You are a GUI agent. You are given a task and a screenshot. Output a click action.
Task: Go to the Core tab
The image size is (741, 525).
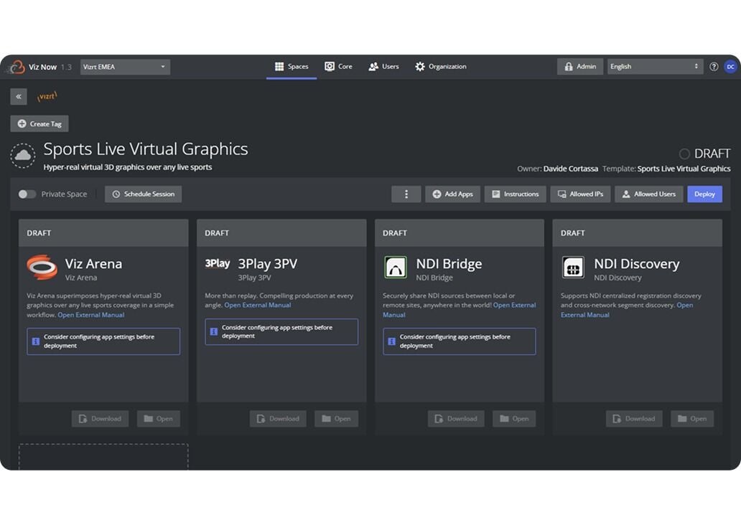[338, 67]
